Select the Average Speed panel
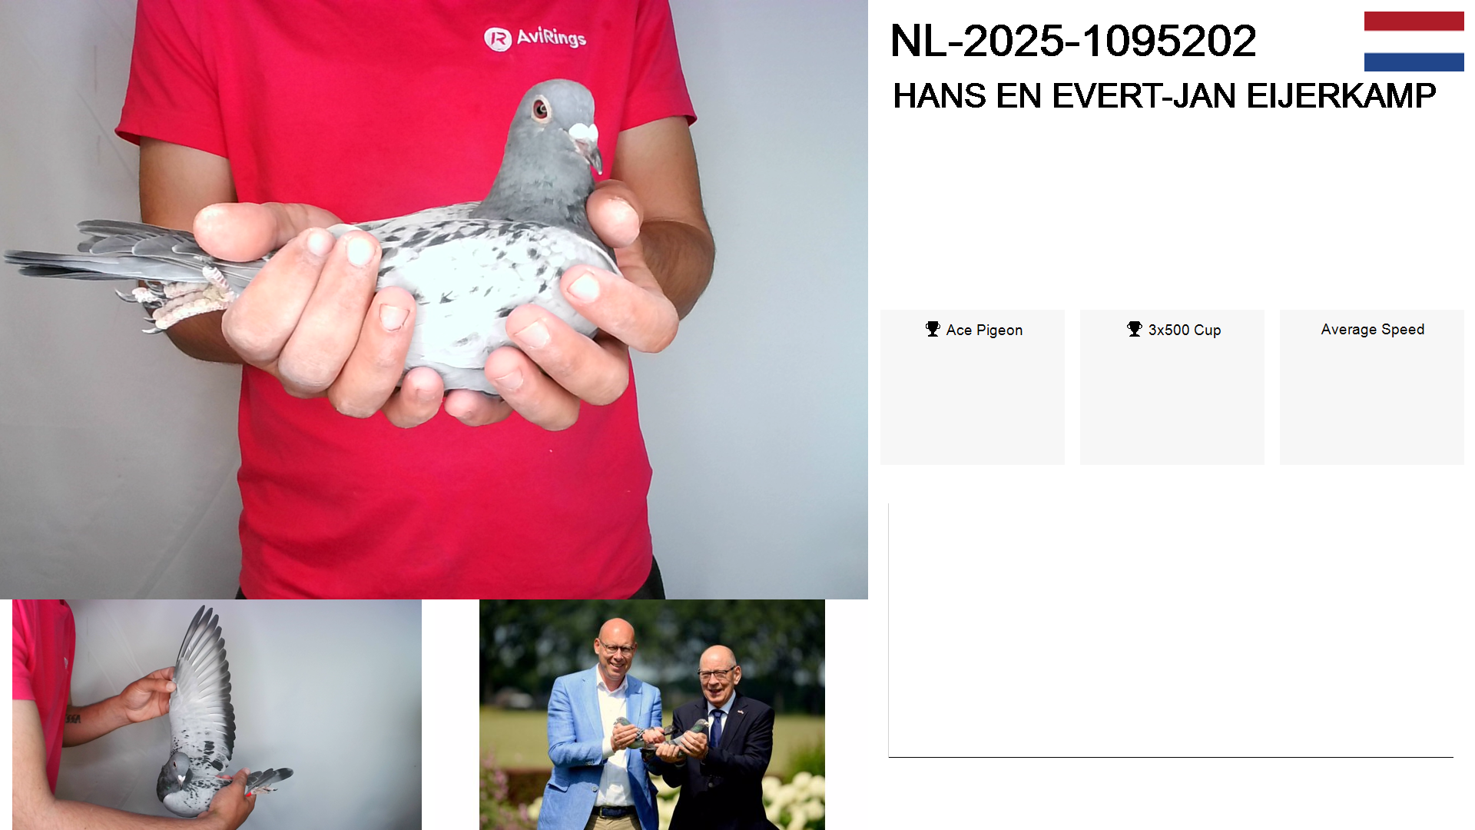Screen dimensions: 1475x830 pyautogui.click(x=1372, y=387)
